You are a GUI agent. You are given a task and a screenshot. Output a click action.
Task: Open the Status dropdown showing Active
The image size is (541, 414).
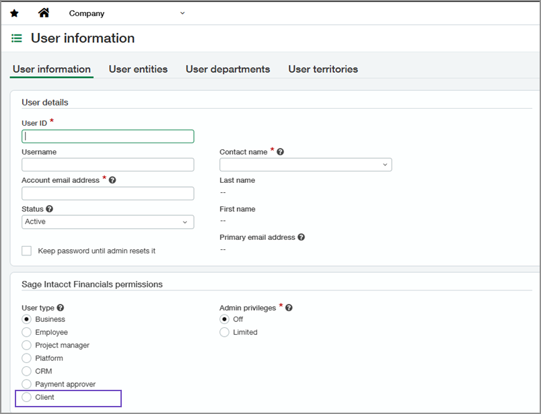click(x=108, y=222)
